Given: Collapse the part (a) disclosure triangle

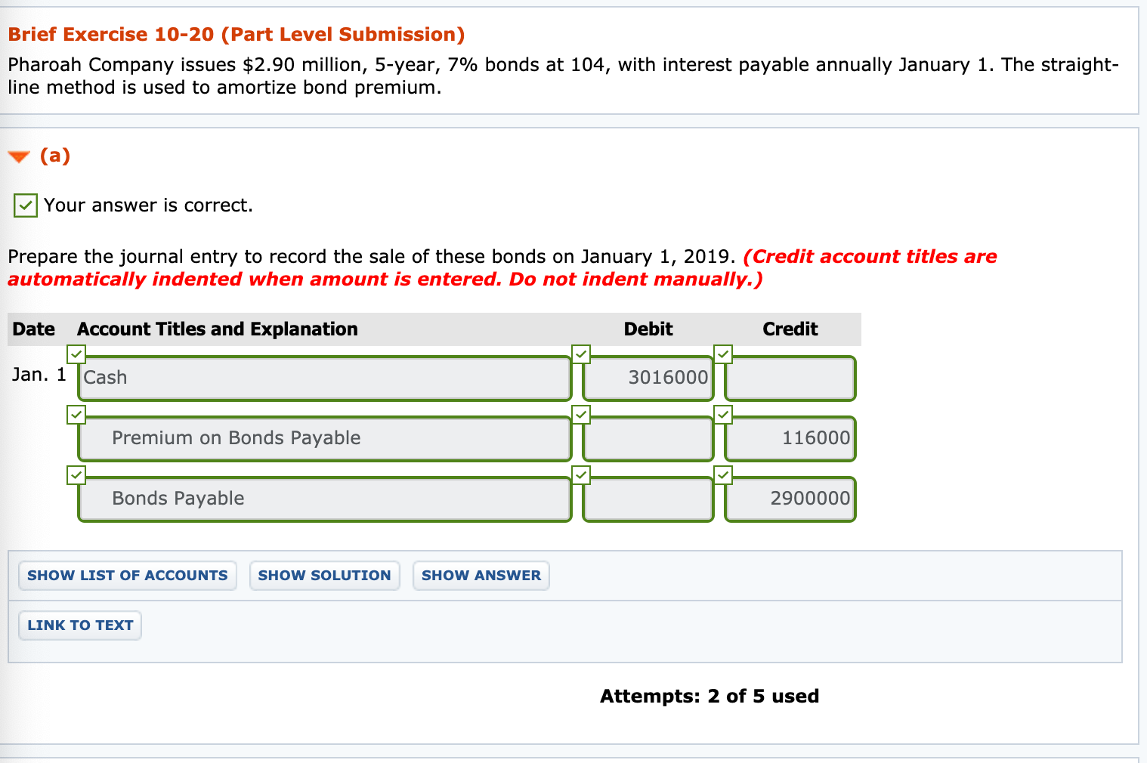Looking at the screenshot, I should 18,156.
